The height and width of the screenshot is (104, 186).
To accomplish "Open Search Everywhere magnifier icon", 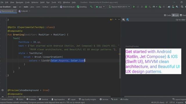I will (x=182, y=7).
